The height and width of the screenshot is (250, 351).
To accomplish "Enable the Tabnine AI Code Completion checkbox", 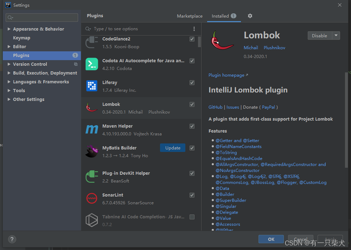I will [192, 217].
